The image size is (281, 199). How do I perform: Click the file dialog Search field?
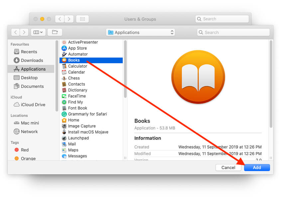point(233,33)
